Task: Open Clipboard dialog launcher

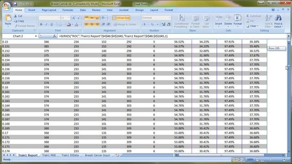Action: click(x=35, y=31)
